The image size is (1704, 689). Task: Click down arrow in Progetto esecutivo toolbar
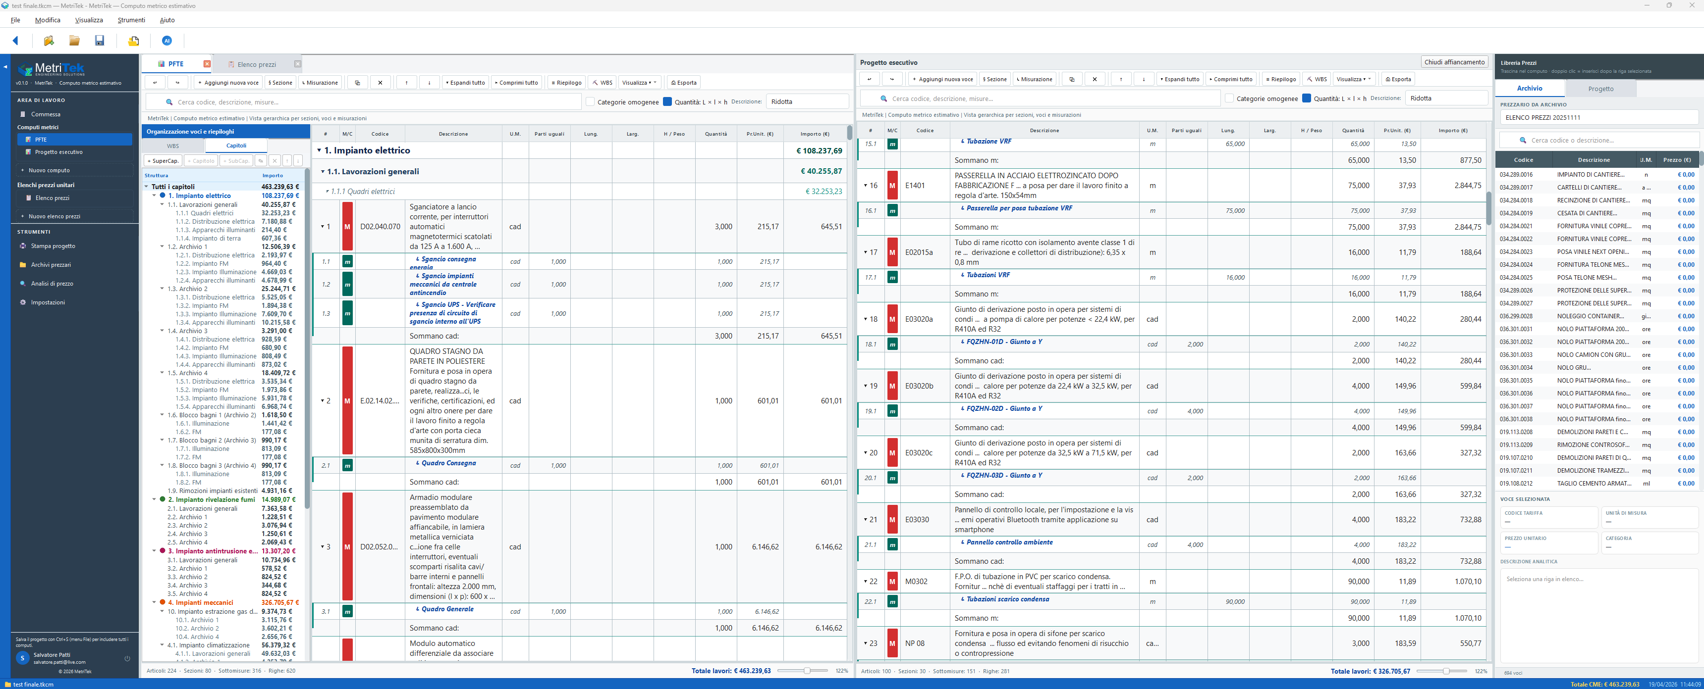1144,79
